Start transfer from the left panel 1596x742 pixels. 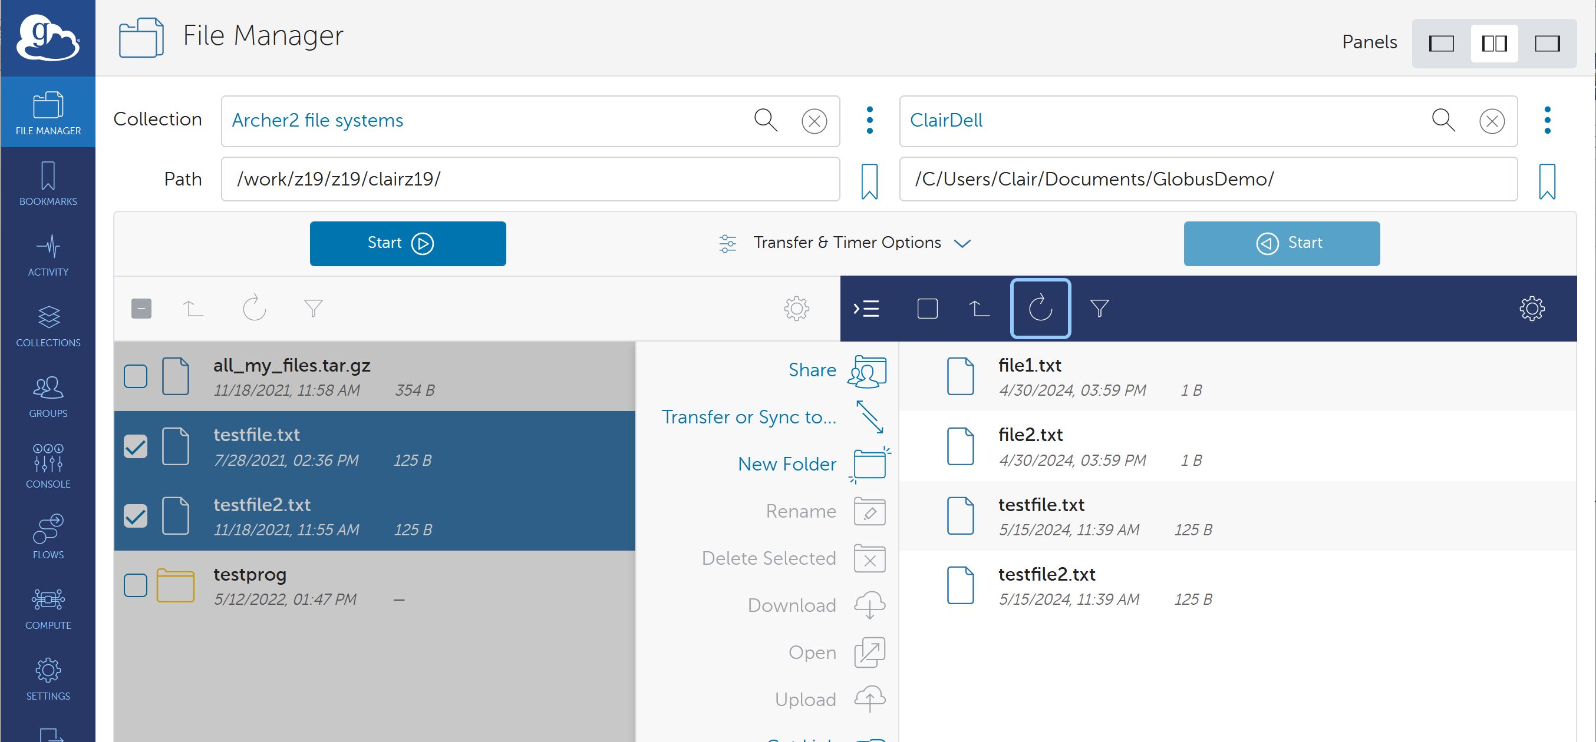408,243
